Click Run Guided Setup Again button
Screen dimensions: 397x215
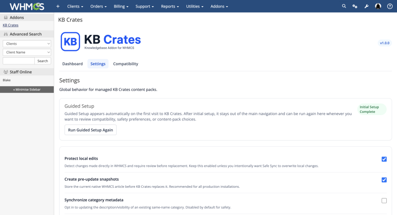(x=90, y=130)
